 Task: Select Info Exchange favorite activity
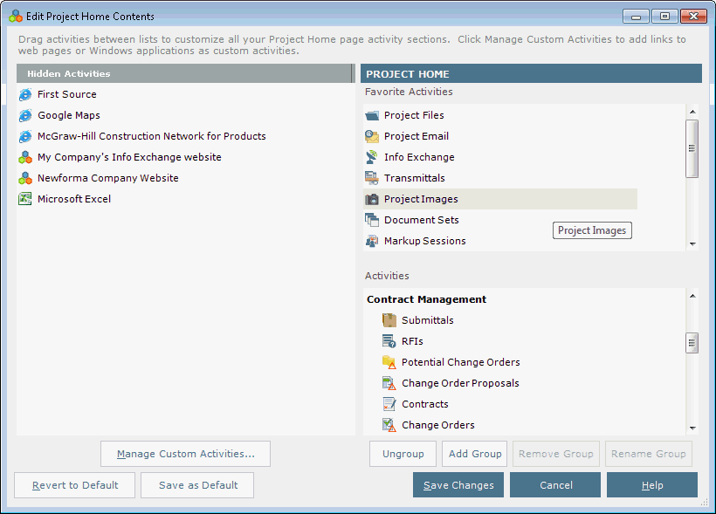pyautogui.click(x=419, y=157)
